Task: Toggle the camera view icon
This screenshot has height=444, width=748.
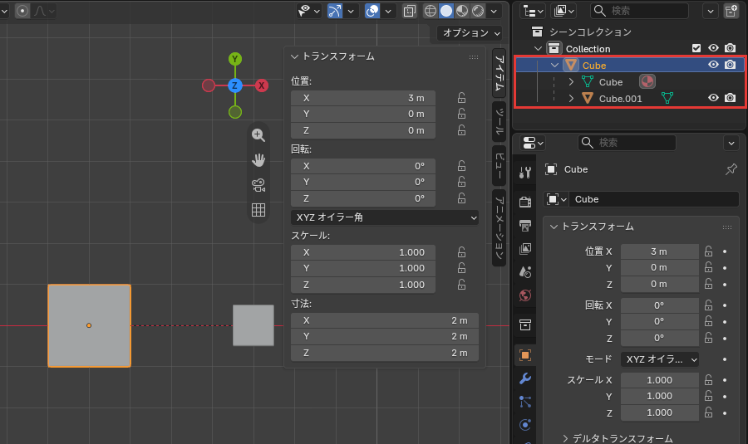Action: pyautogui.click(x=258, y=185)
